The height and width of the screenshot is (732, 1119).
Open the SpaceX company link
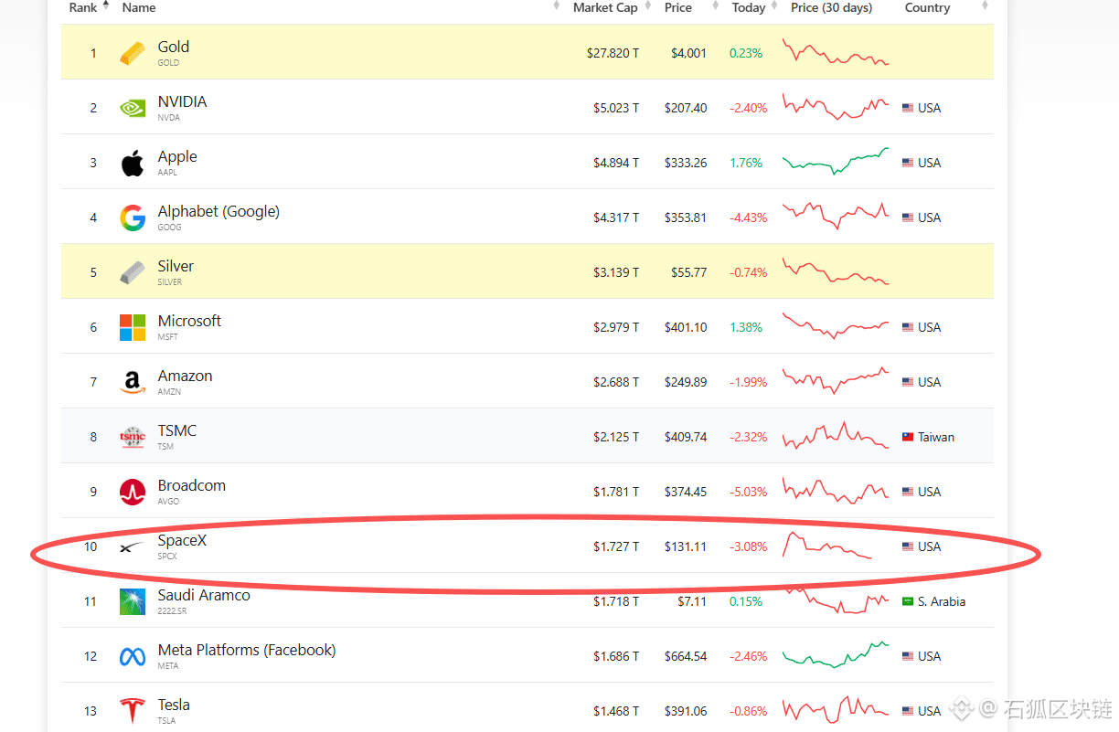point(182,540)
